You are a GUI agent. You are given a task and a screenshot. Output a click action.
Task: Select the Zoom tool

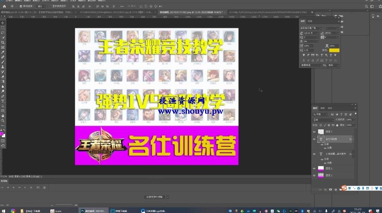(3, 121)
